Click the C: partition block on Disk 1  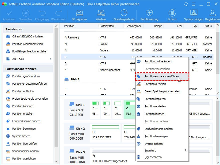(x=130, y=110)
